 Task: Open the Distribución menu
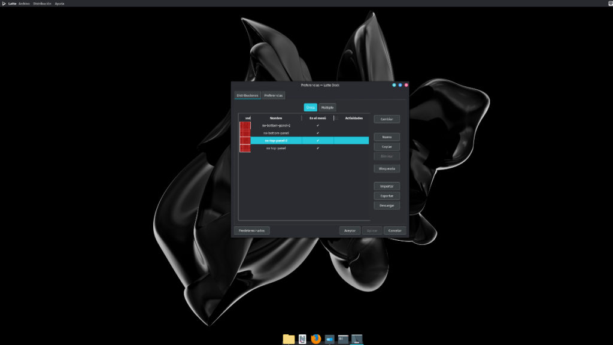[43, 3]
